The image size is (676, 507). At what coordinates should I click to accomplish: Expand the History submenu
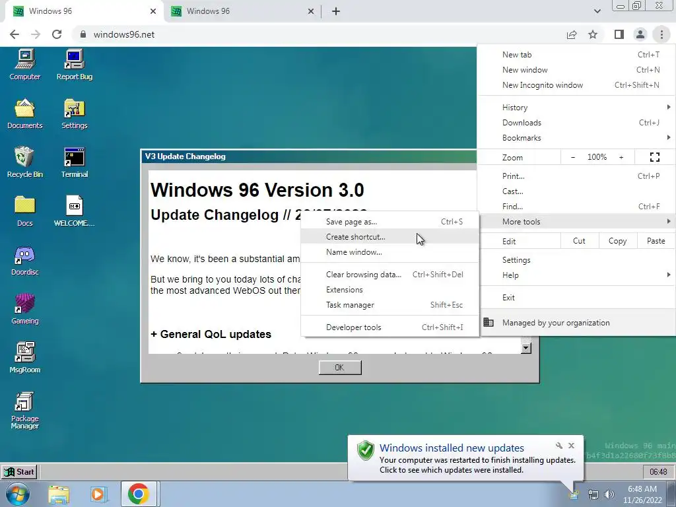pos(577,108)
